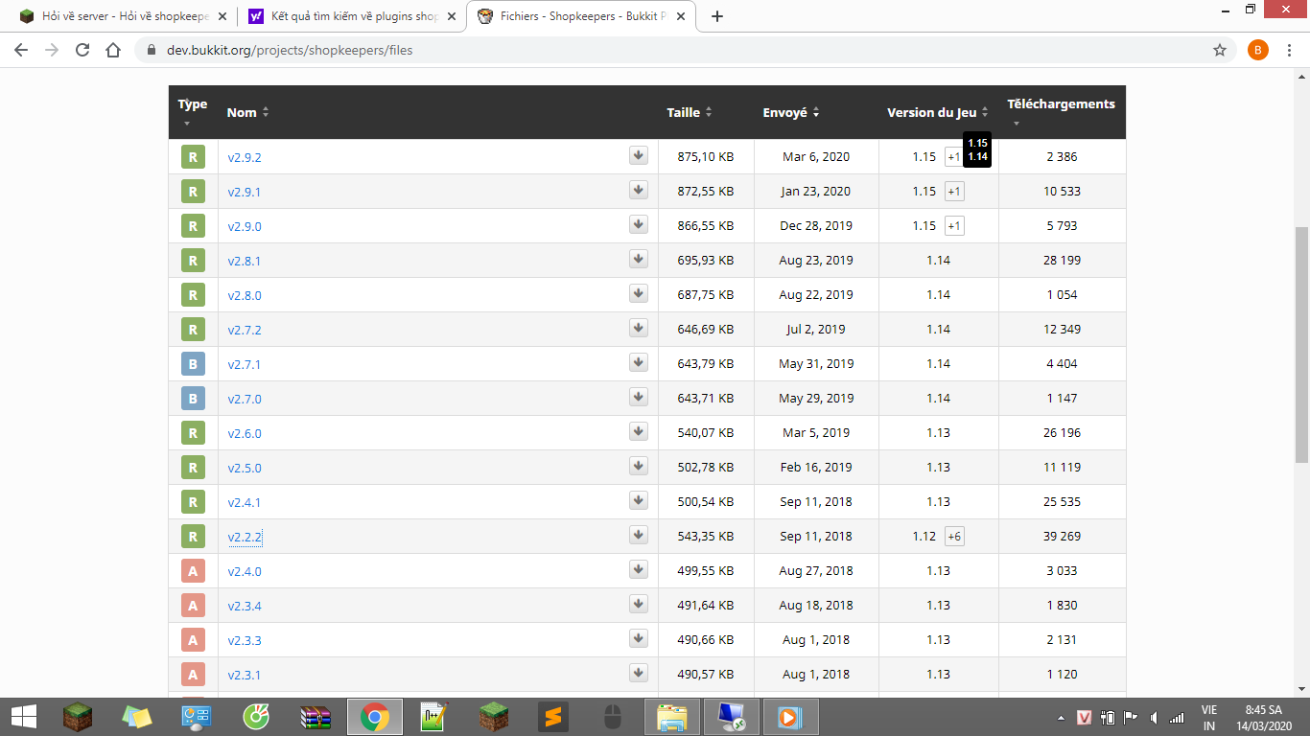Click the download arrow for v2.3.3

coord(639,639)
